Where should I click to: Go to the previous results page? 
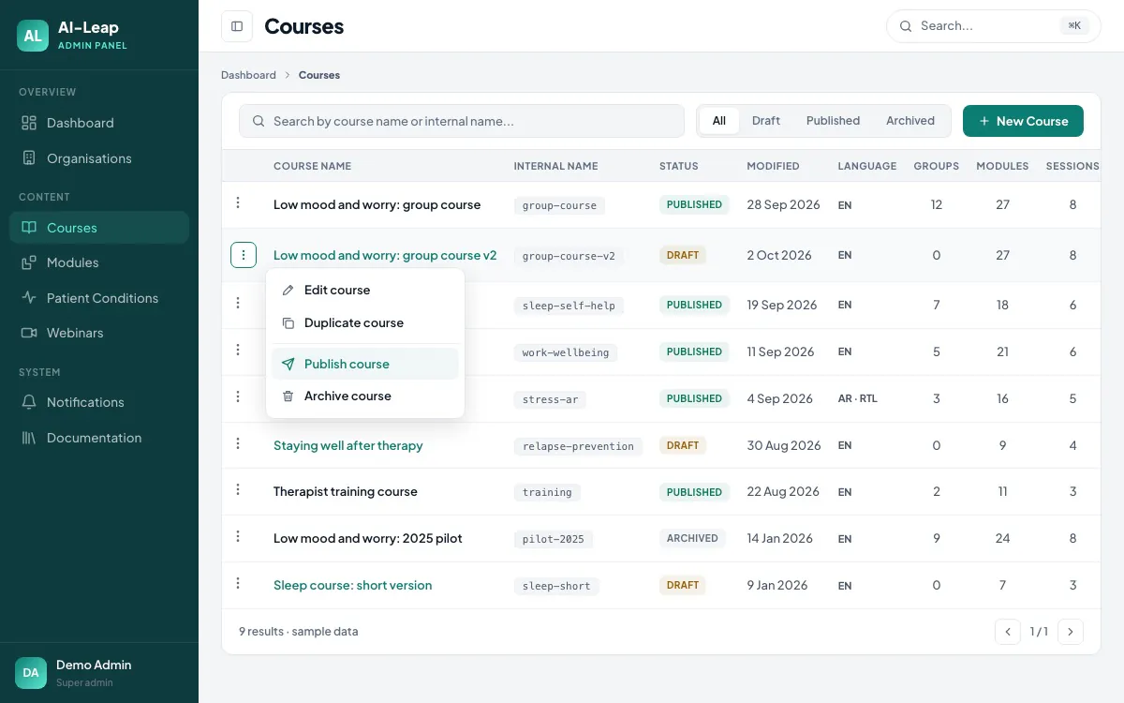1008,632
